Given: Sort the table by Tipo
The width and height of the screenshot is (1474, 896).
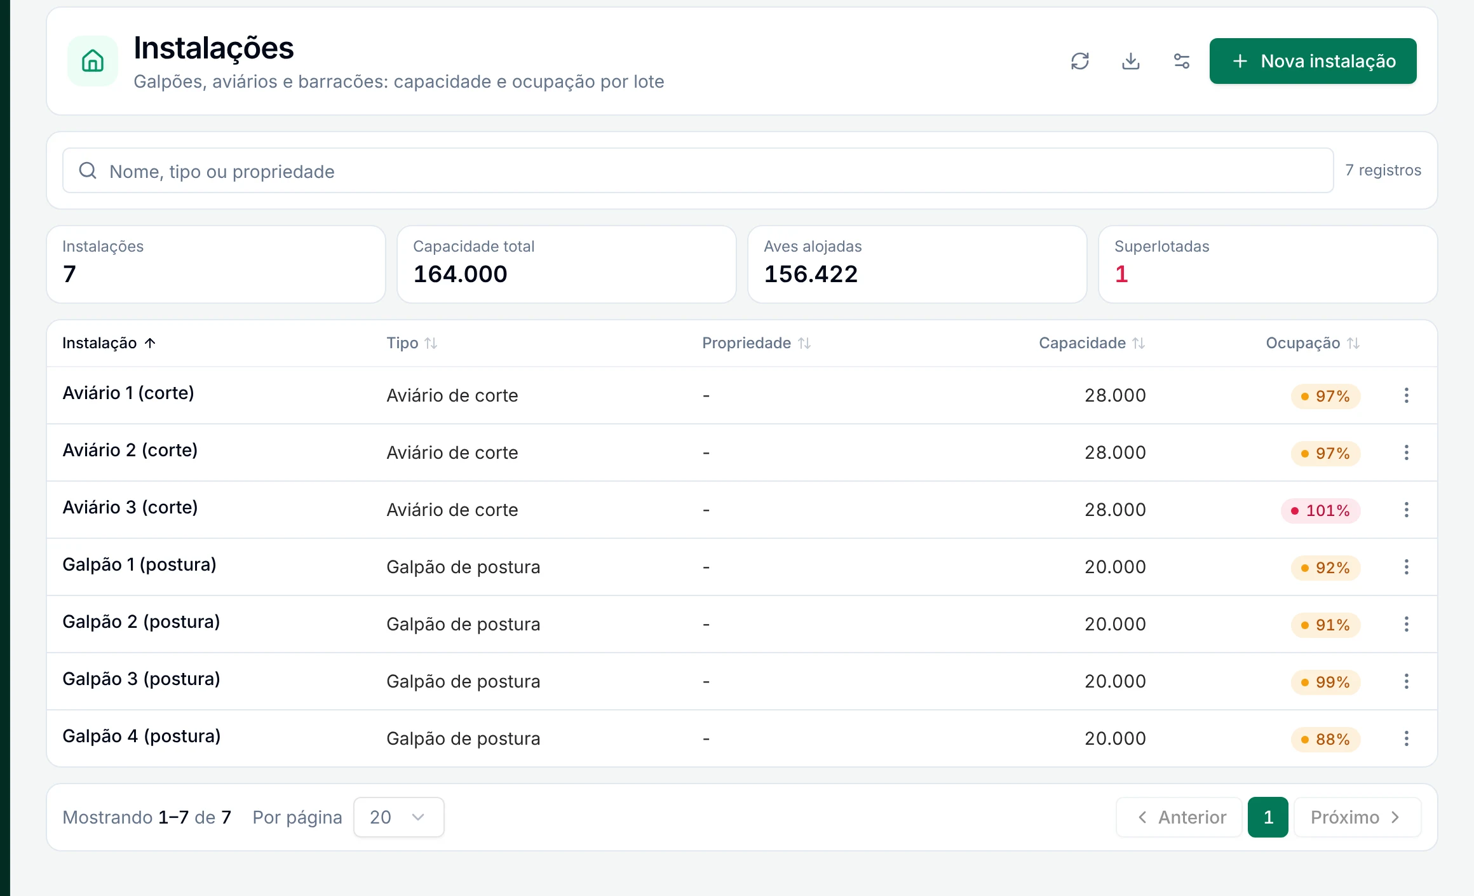Looking at the screenshot, I should 412,343.
